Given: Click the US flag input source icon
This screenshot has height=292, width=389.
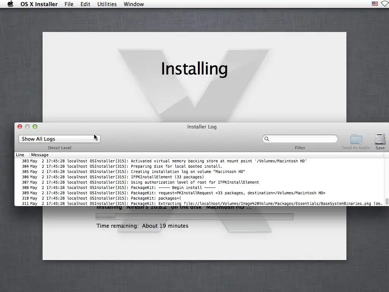Looking at the screenshot, I should click(x=375, y=4).
